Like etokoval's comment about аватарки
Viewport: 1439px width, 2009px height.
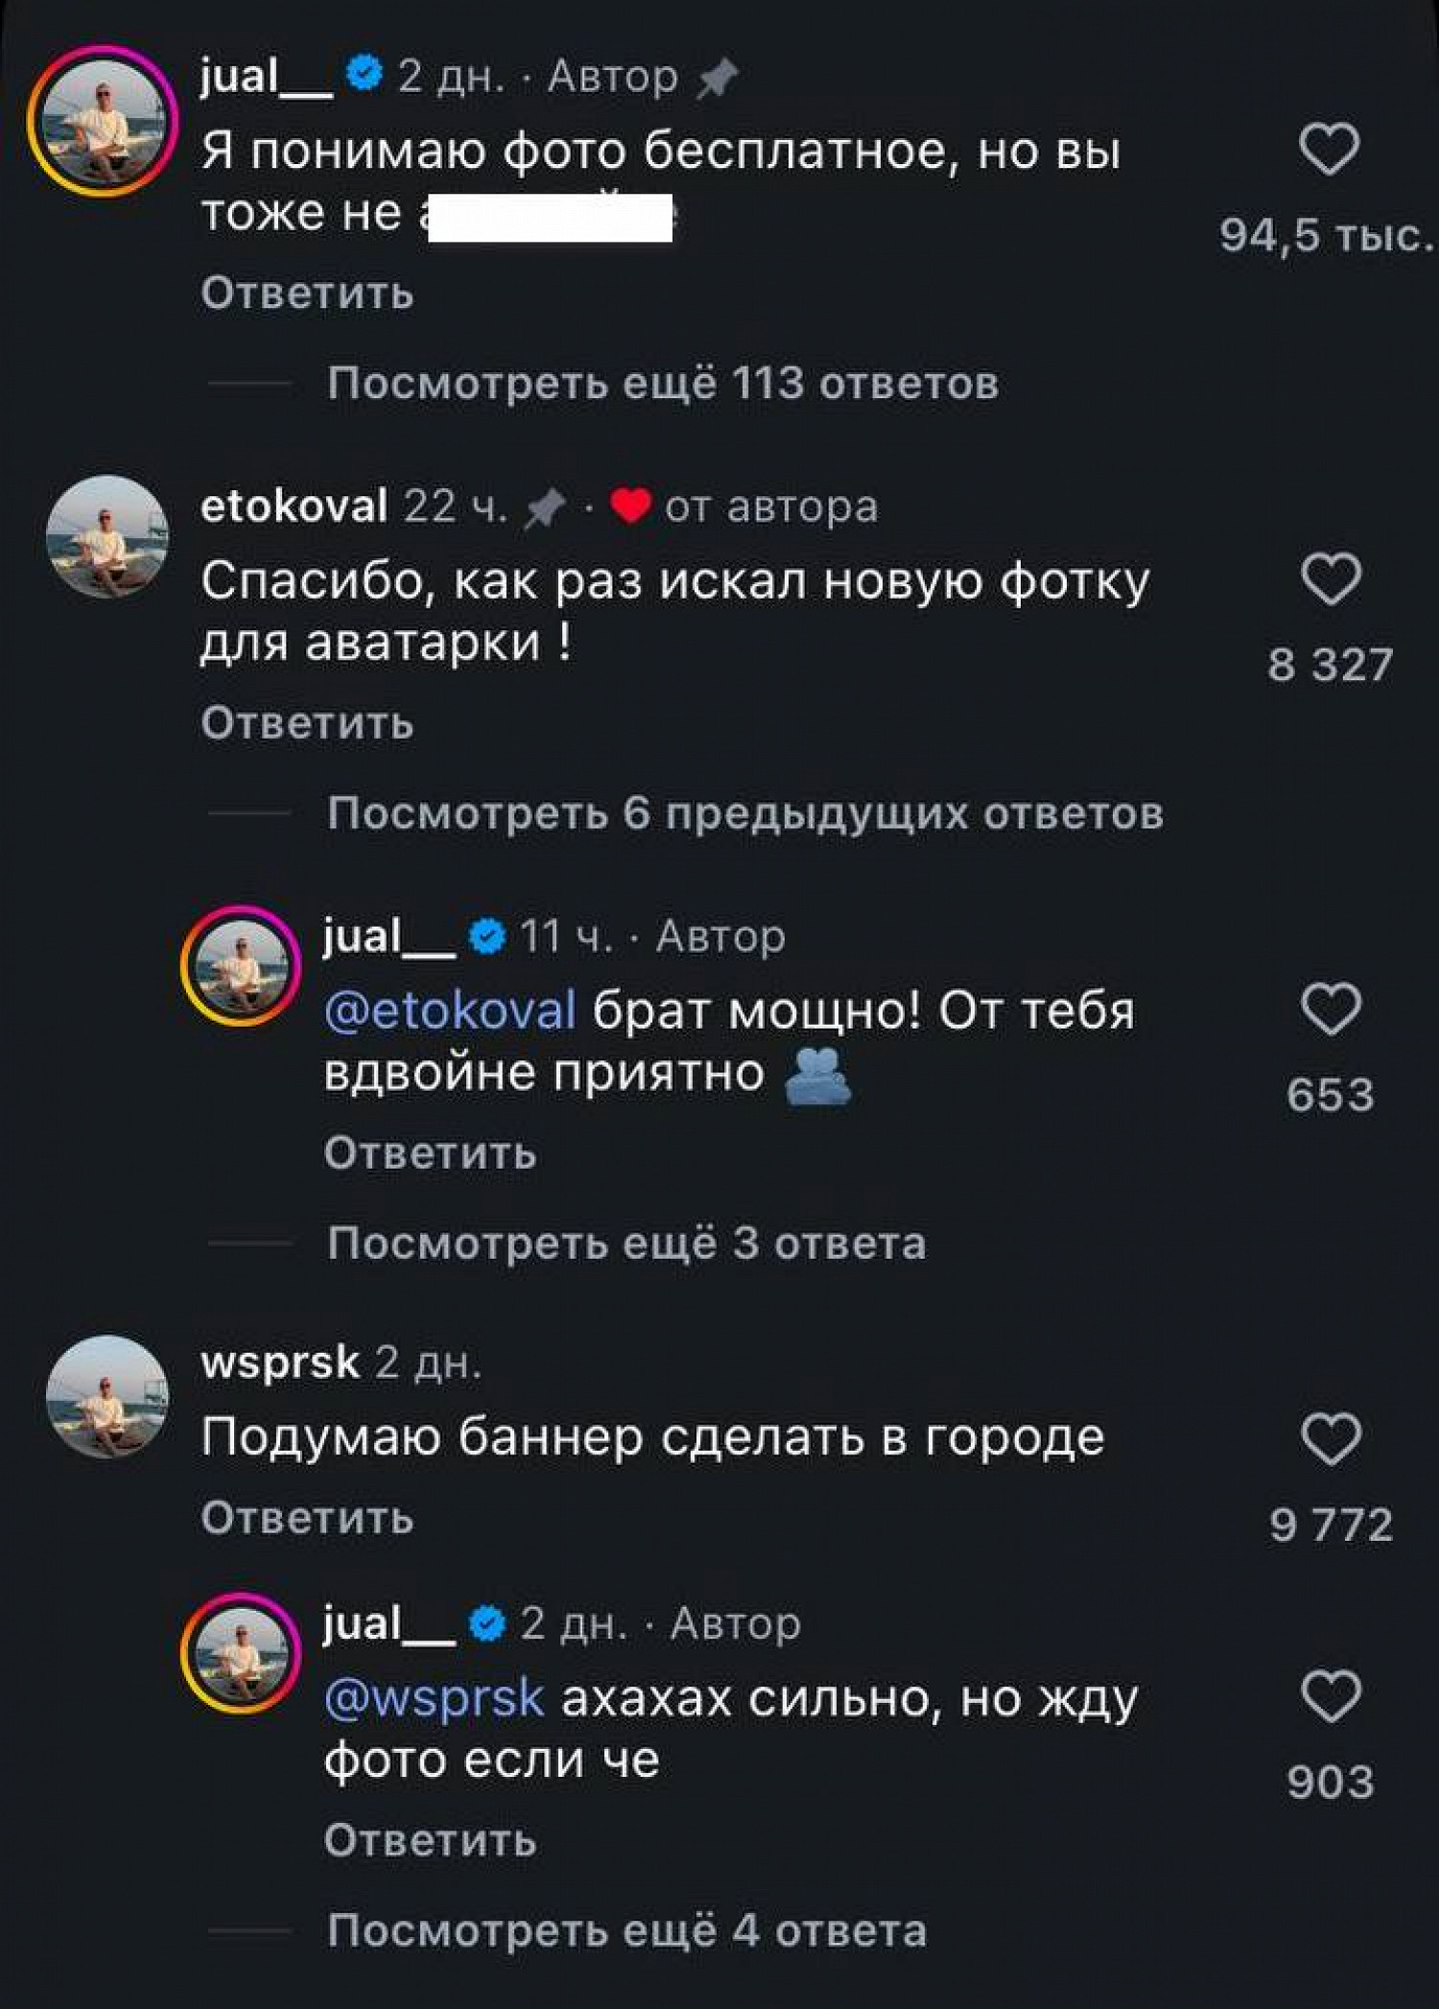tap(1331, 579)
